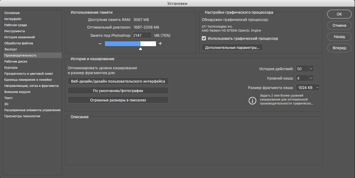Click the МБ (70%) percentage label
Screen dimensions: 355x178
162,36
